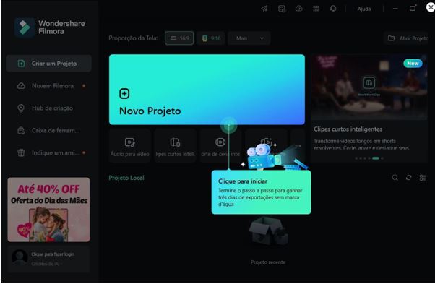Expand the Mais aspect ratio dropdown
This screenshot has width=435, height=284.
tap(249, 38)
